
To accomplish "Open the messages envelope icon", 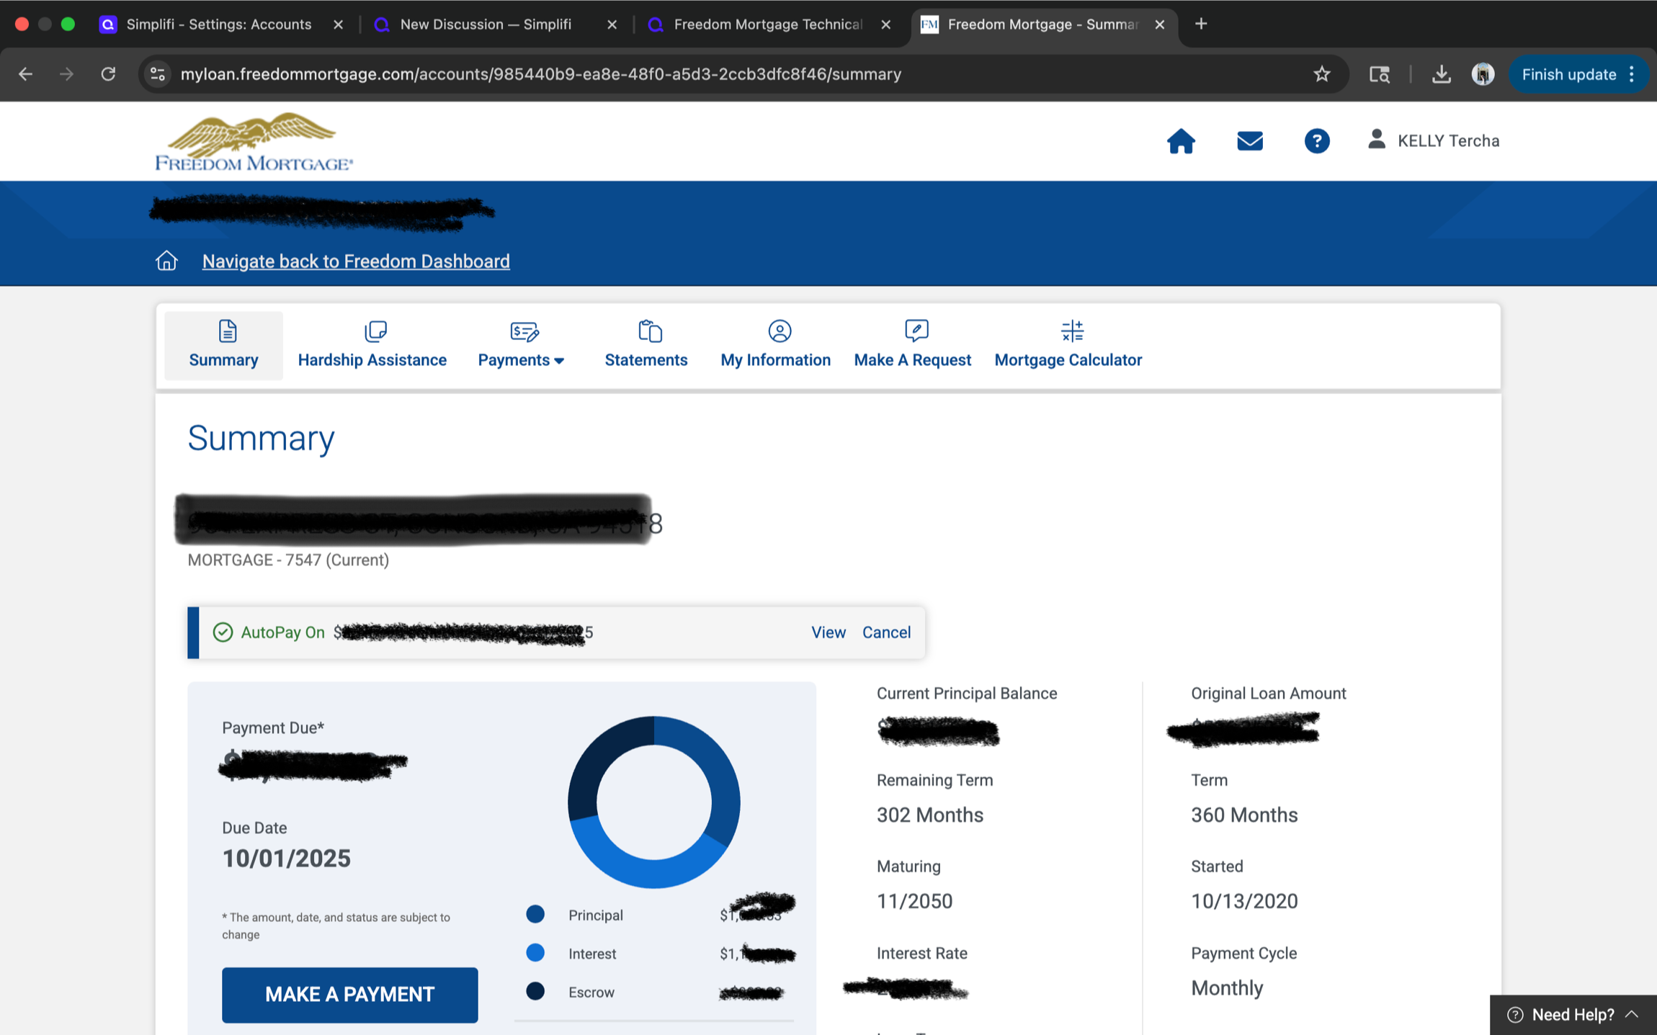I will (x=1250, y=141).
